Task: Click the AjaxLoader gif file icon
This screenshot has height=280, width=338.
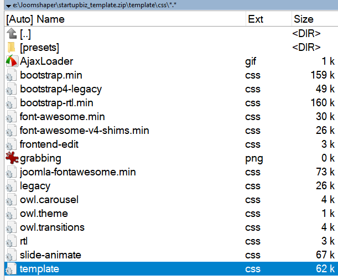Action: [11, 61]
